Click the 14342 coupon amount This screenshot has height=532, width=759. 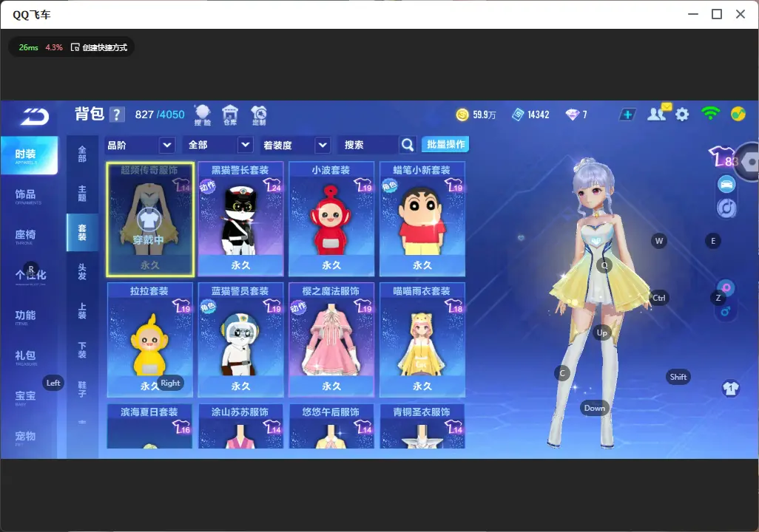pos(539,115)
